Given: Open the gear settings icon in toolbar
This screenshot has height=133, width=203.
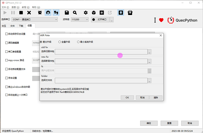Looking at the screenshot, I should pyautogui.click(x=86, y=13).
